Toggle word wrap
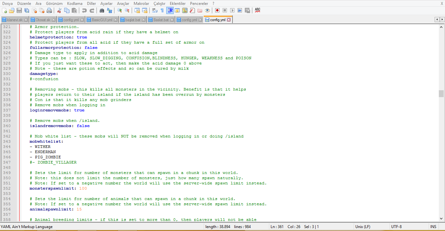 [155, 10]
